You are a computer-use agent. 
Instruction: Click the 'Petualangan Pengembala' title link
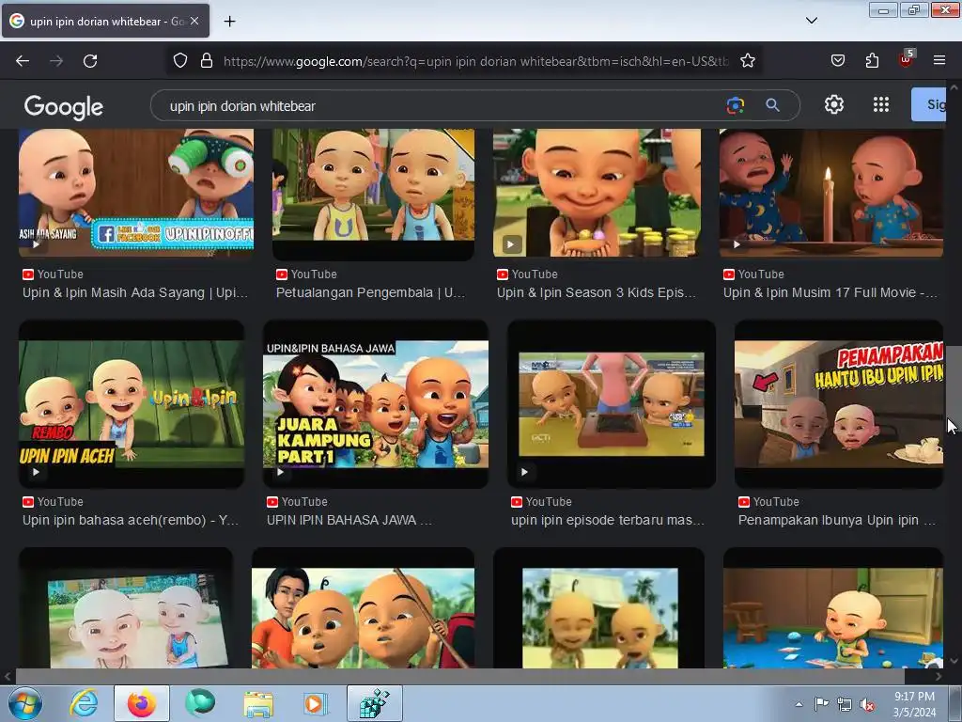(x=370, y=293)
